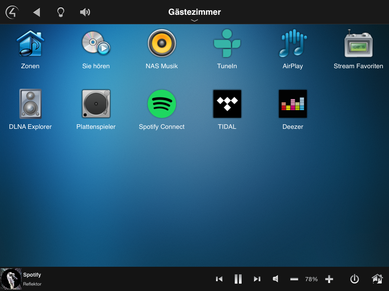The height and width of the screenshot is (291, 389).
Task: Open the Control4 logo menu
Action: point(12,12)
